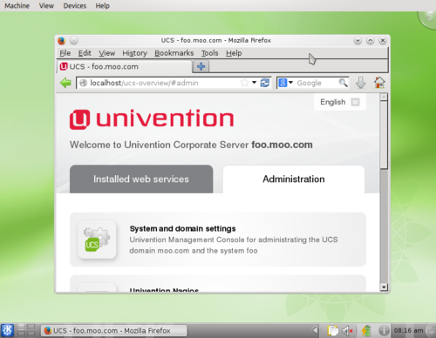This screenshot has height=338, width=436.
Task: Open the battery power tray icon
Action: (366, 330)
